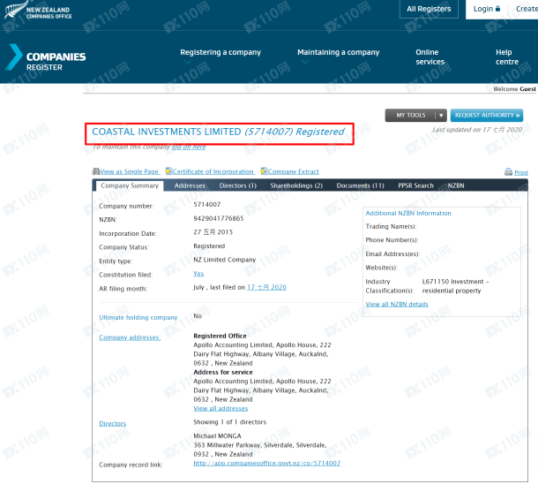Open the Certificate of Incorporation link

click(213, 171)
